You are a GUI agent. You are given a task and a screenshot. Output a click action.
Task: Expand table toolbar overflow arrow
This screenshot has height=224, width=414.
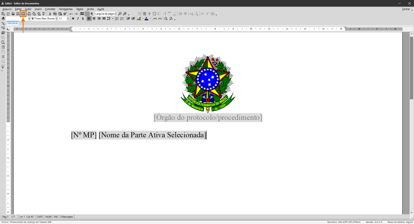click(216, 15)
